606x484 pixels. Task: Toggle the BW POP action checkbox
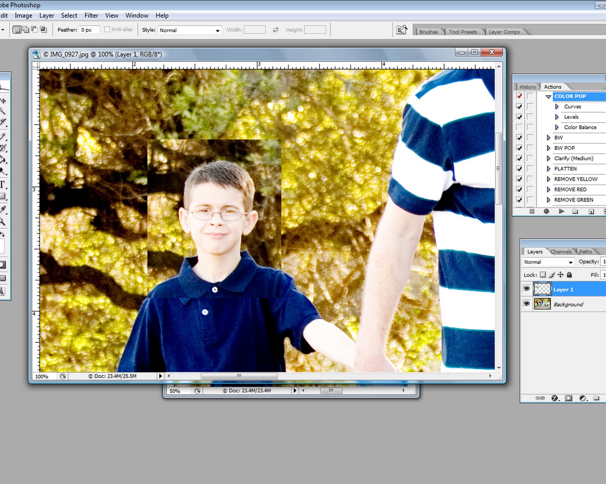(519, 148)
